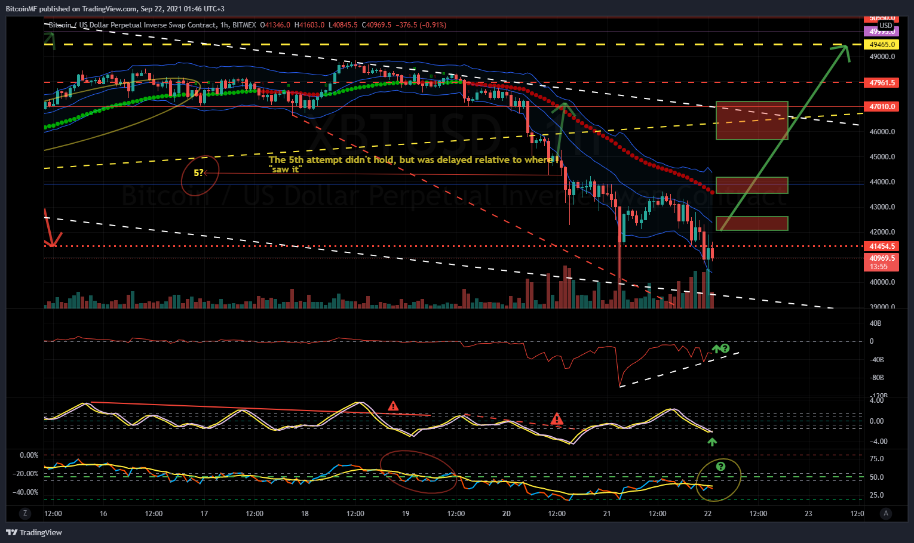Click the red 47010.0 price label
914x543 pixels.
pyautogui.click(x=882, y=107)
